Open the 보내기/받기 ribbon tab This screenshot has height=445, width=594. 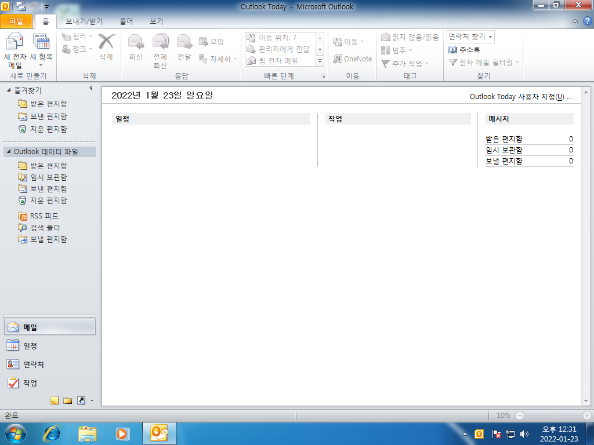(84, 21)
